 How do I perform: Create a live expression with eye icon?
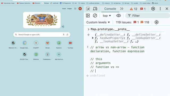point(119,15)
